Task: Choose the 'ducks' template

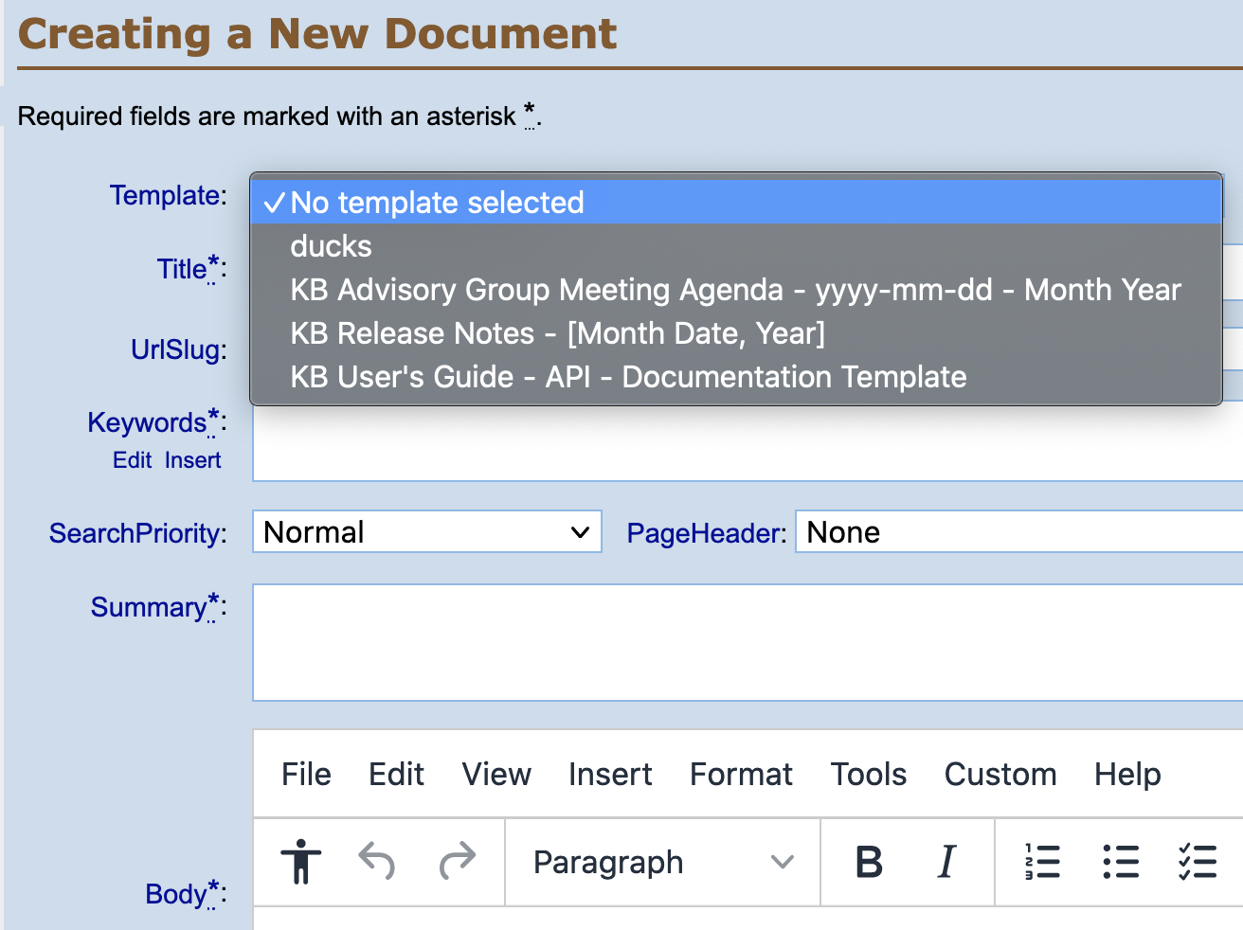Action: pos(331,246)
